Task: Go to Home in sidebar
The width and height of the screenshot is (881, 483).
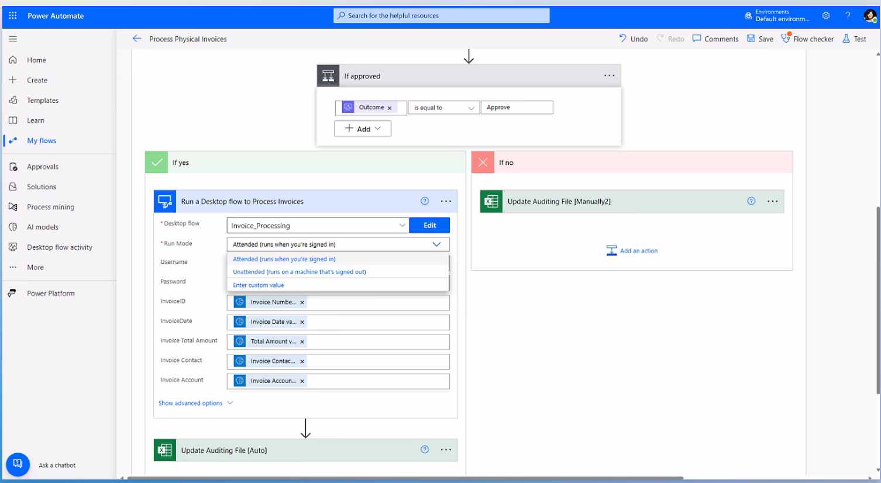Action: click(x=36, y=60)
